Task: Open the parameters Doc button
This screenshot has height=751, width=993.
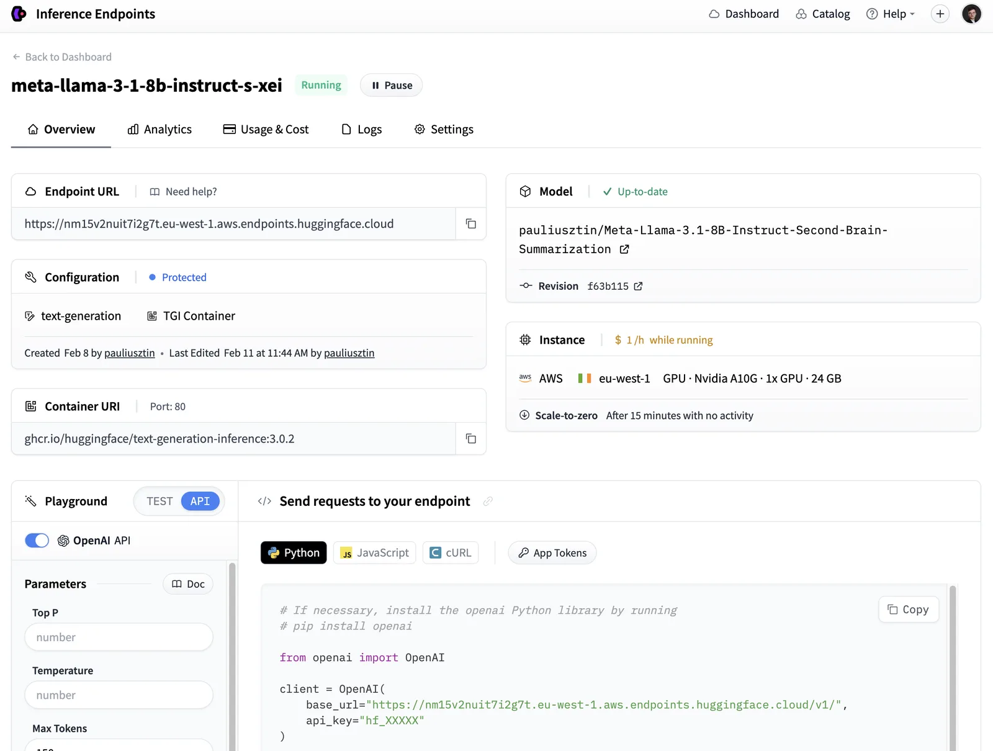Action: point(188,584)
